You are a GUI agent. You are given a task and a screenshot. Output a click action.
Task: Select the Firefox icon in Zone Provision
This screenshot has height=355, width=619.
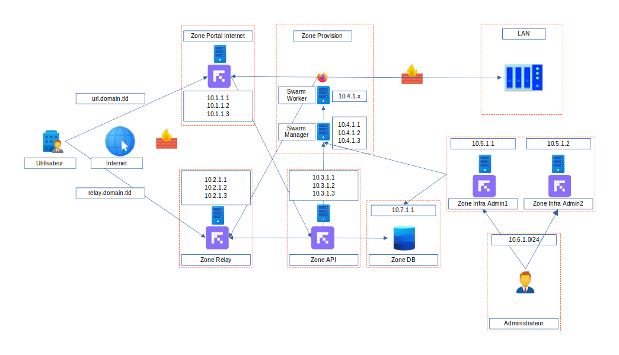[x=323, y=77]
